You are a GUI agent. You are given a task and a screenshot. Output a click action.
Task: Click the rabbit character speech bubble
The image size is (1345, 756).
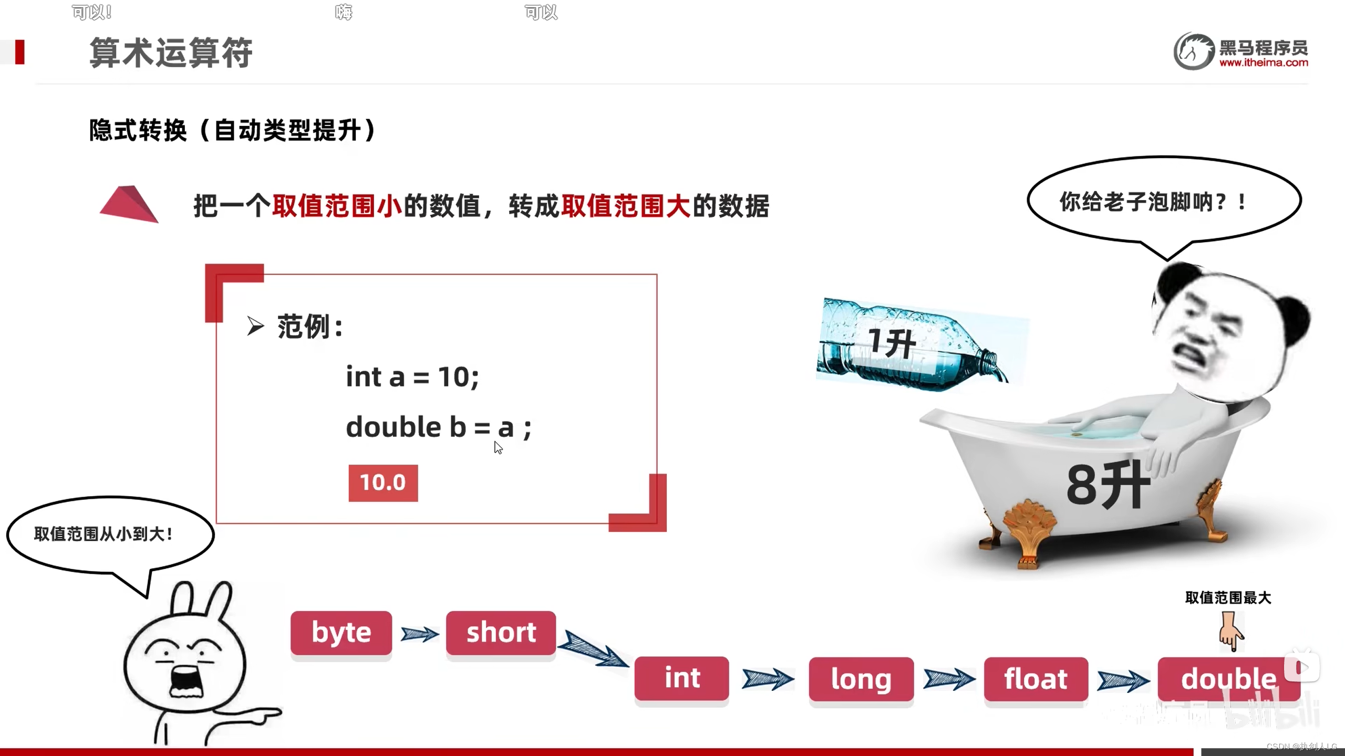104,533
